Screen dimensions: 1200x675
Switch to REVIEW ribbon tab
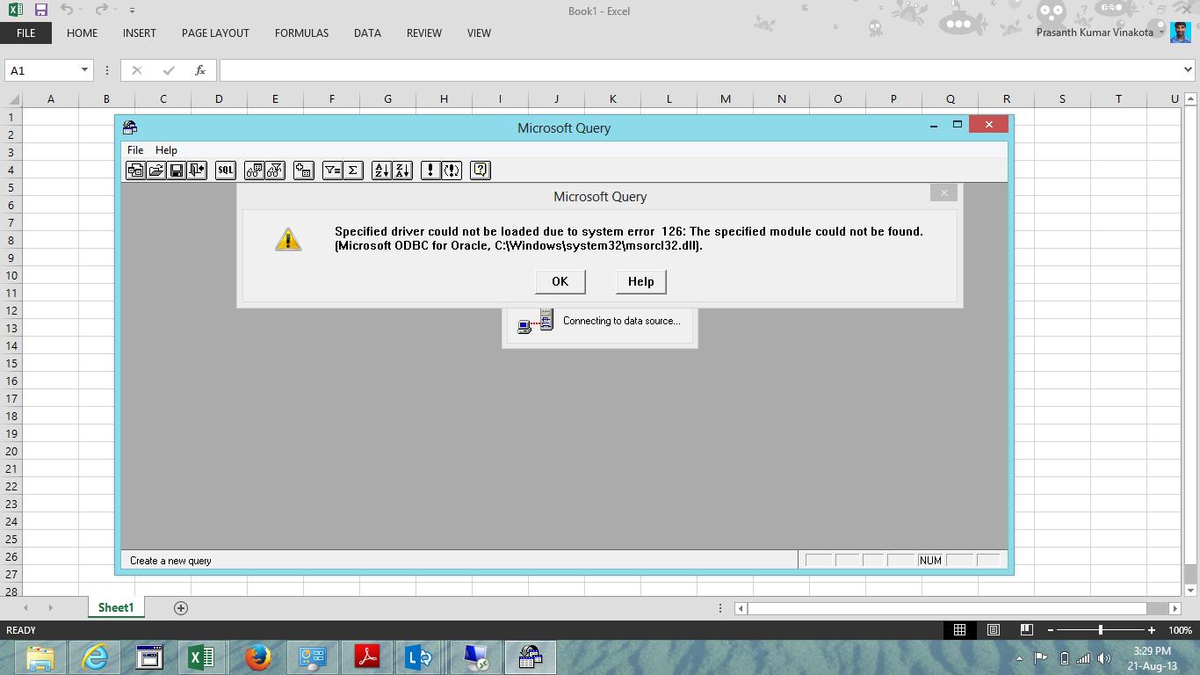[423, 33]
